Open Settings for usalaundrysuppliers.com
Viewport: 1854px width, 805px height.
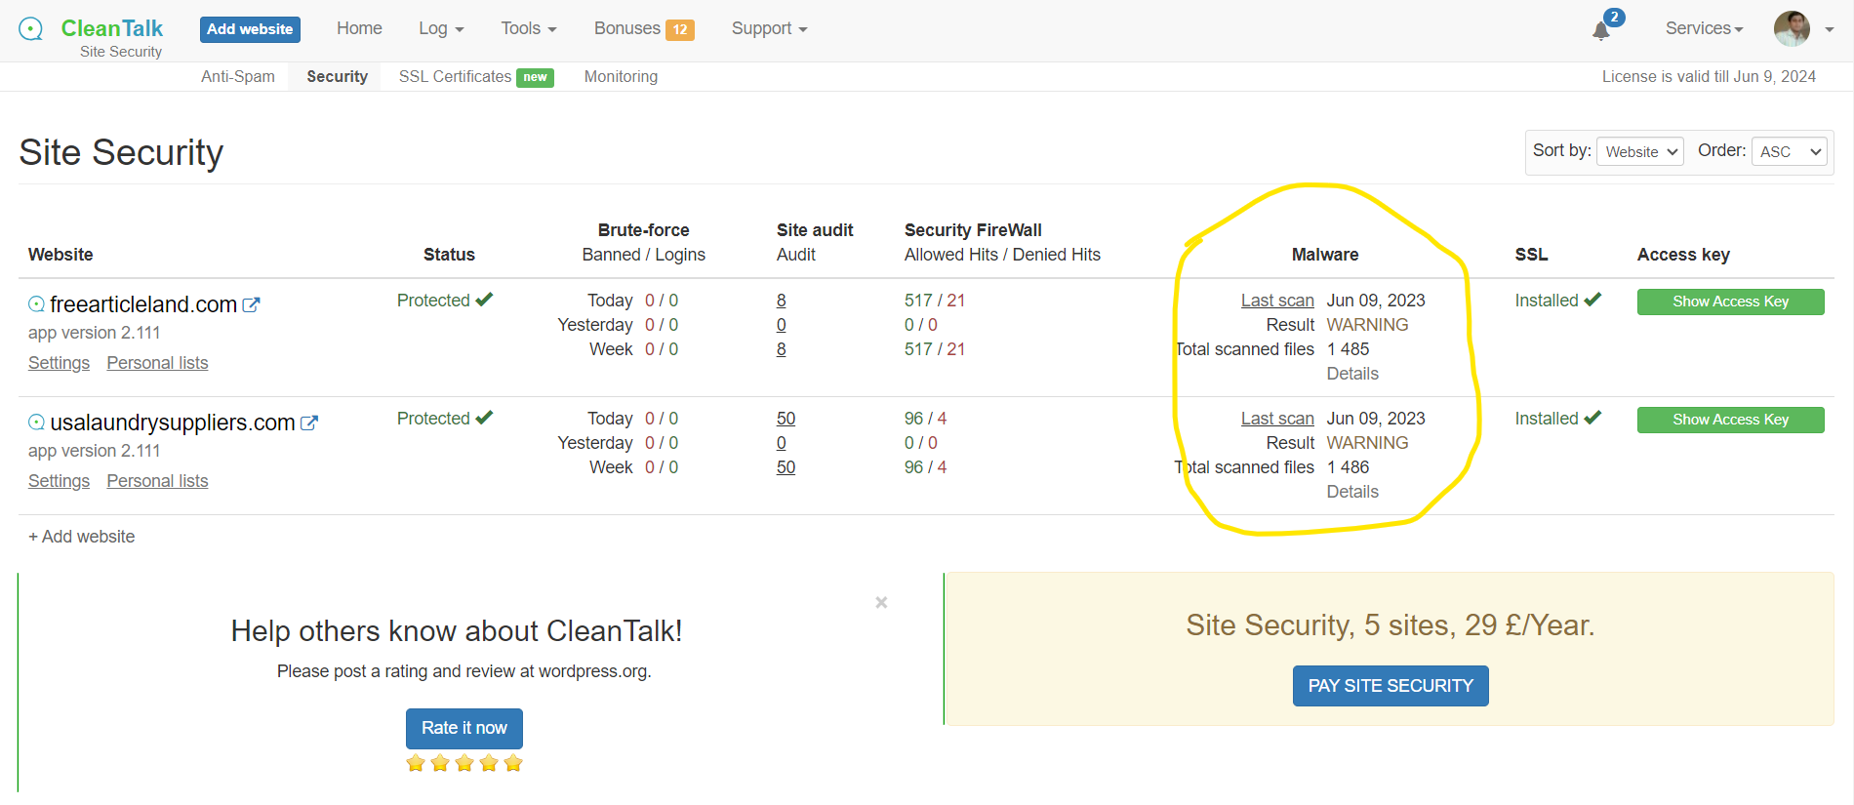tap(59, 481)
